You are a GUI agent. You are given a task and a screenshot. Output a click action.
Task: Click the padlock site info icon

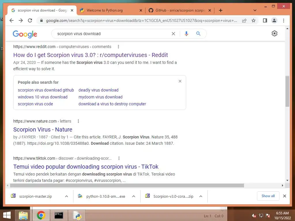41,20
